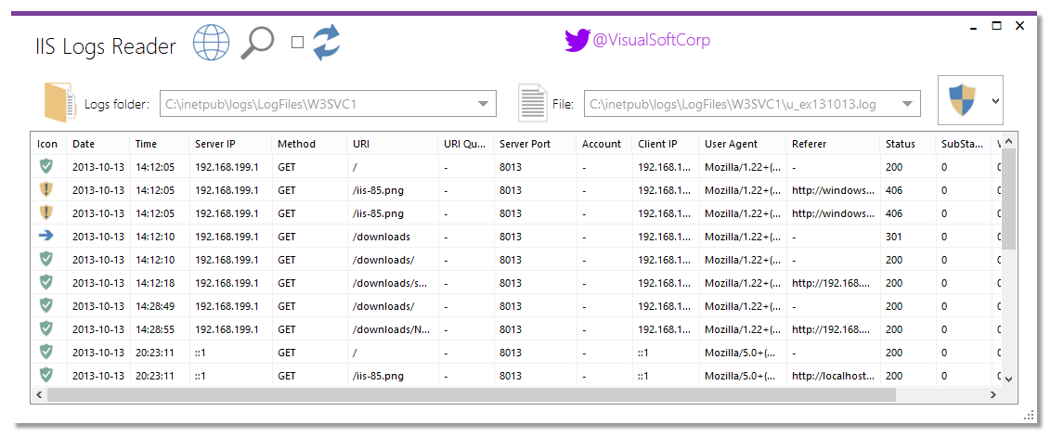Viewport: 1050px width, 437px height.
Task: Click the File document icon
Action: coord(532,103)
